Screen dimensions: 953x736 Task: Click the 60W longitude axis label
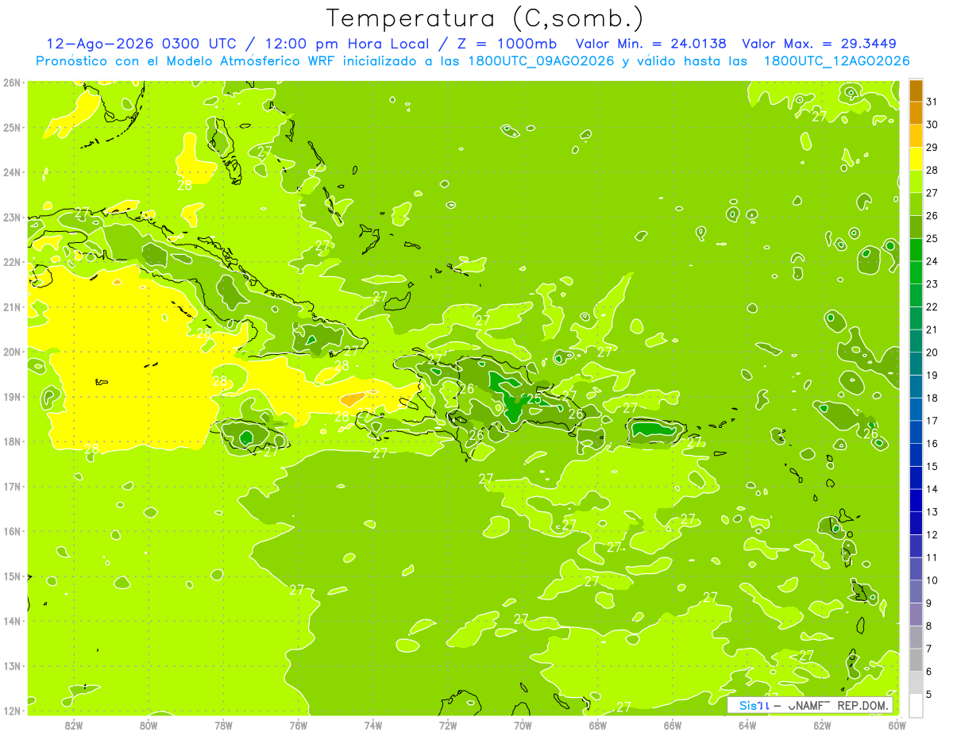897,725
